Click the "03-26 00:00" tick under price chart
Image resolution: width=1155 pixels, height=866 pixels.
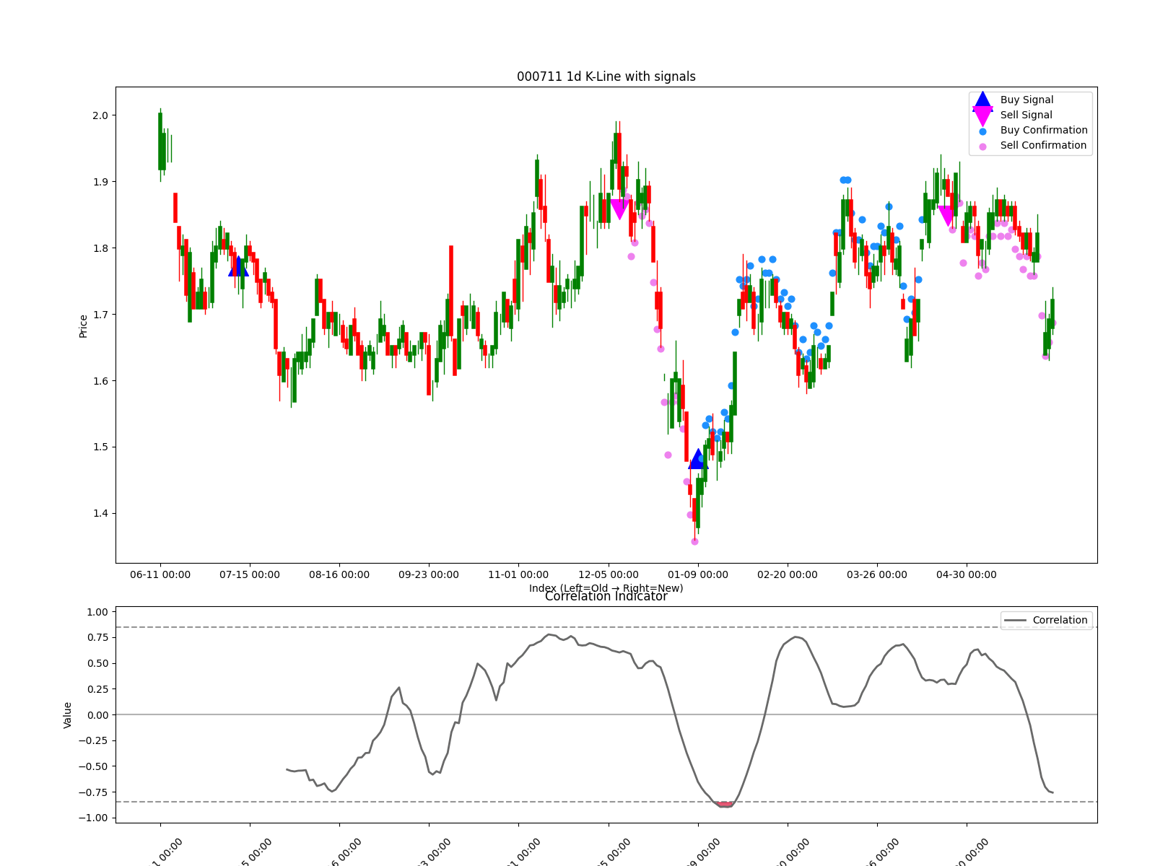(x=877, y=574)
